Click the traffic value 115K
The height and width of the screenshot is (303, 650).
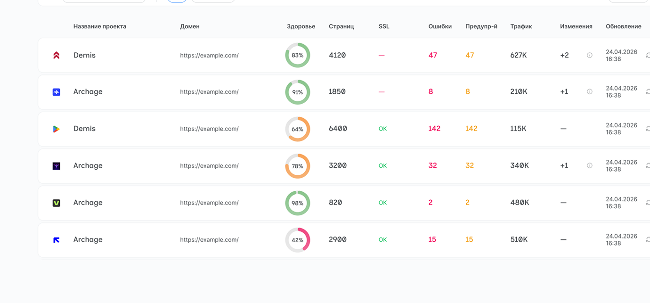(x=518, y=129)
